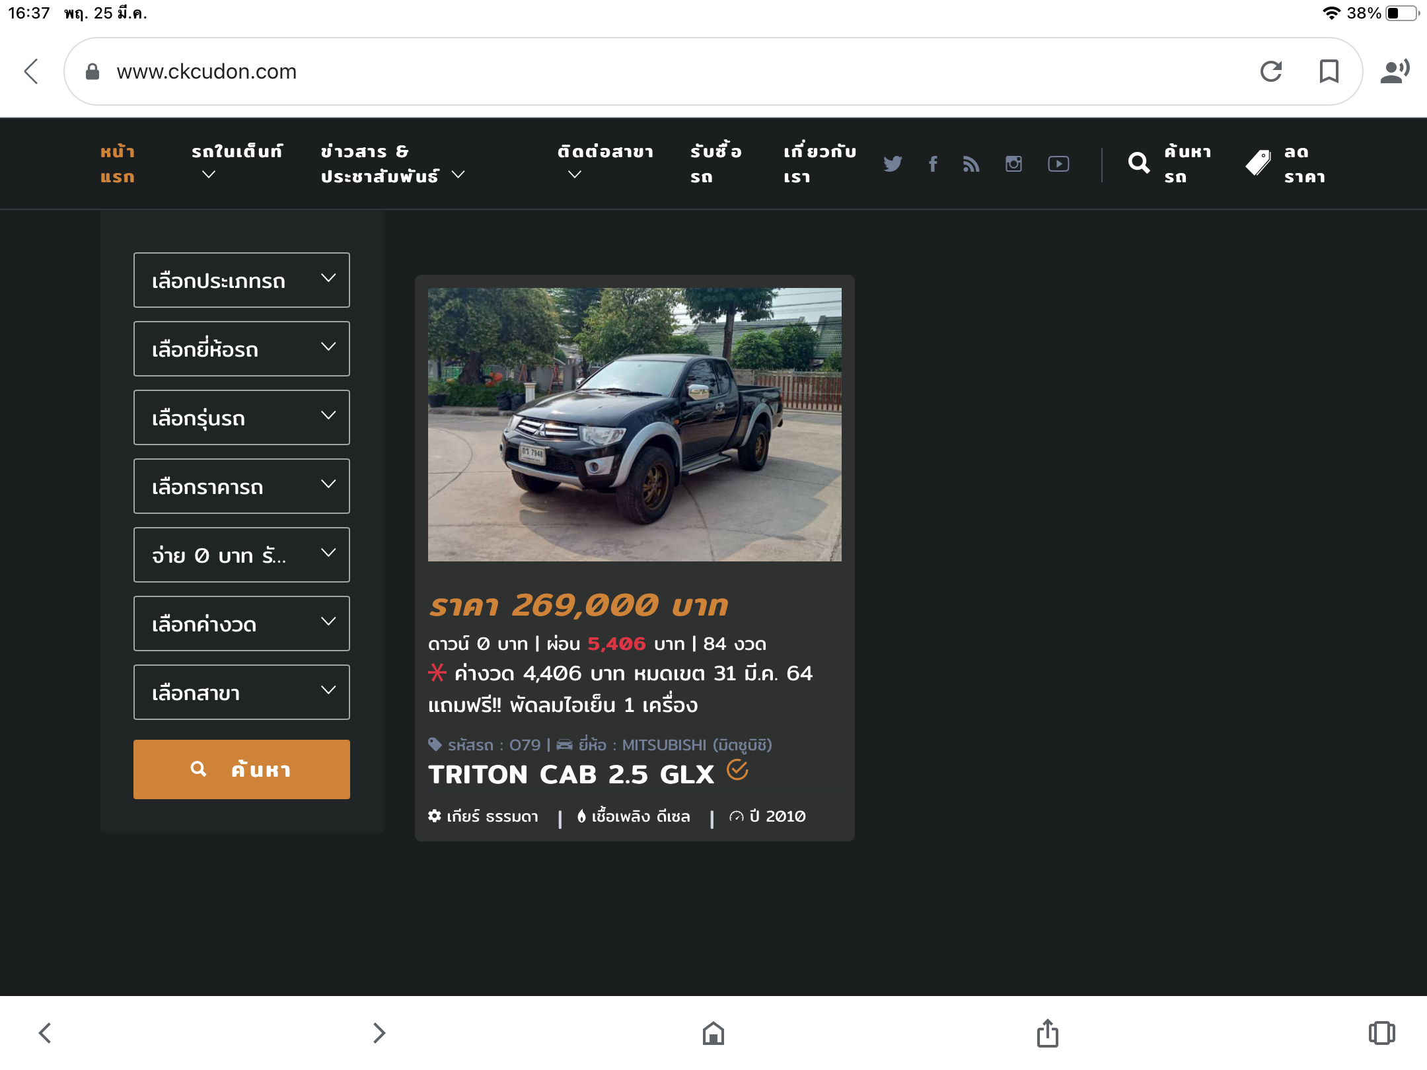
Task: Tap the bookmark icon in address bar
Action: [x=1329, y=71]
